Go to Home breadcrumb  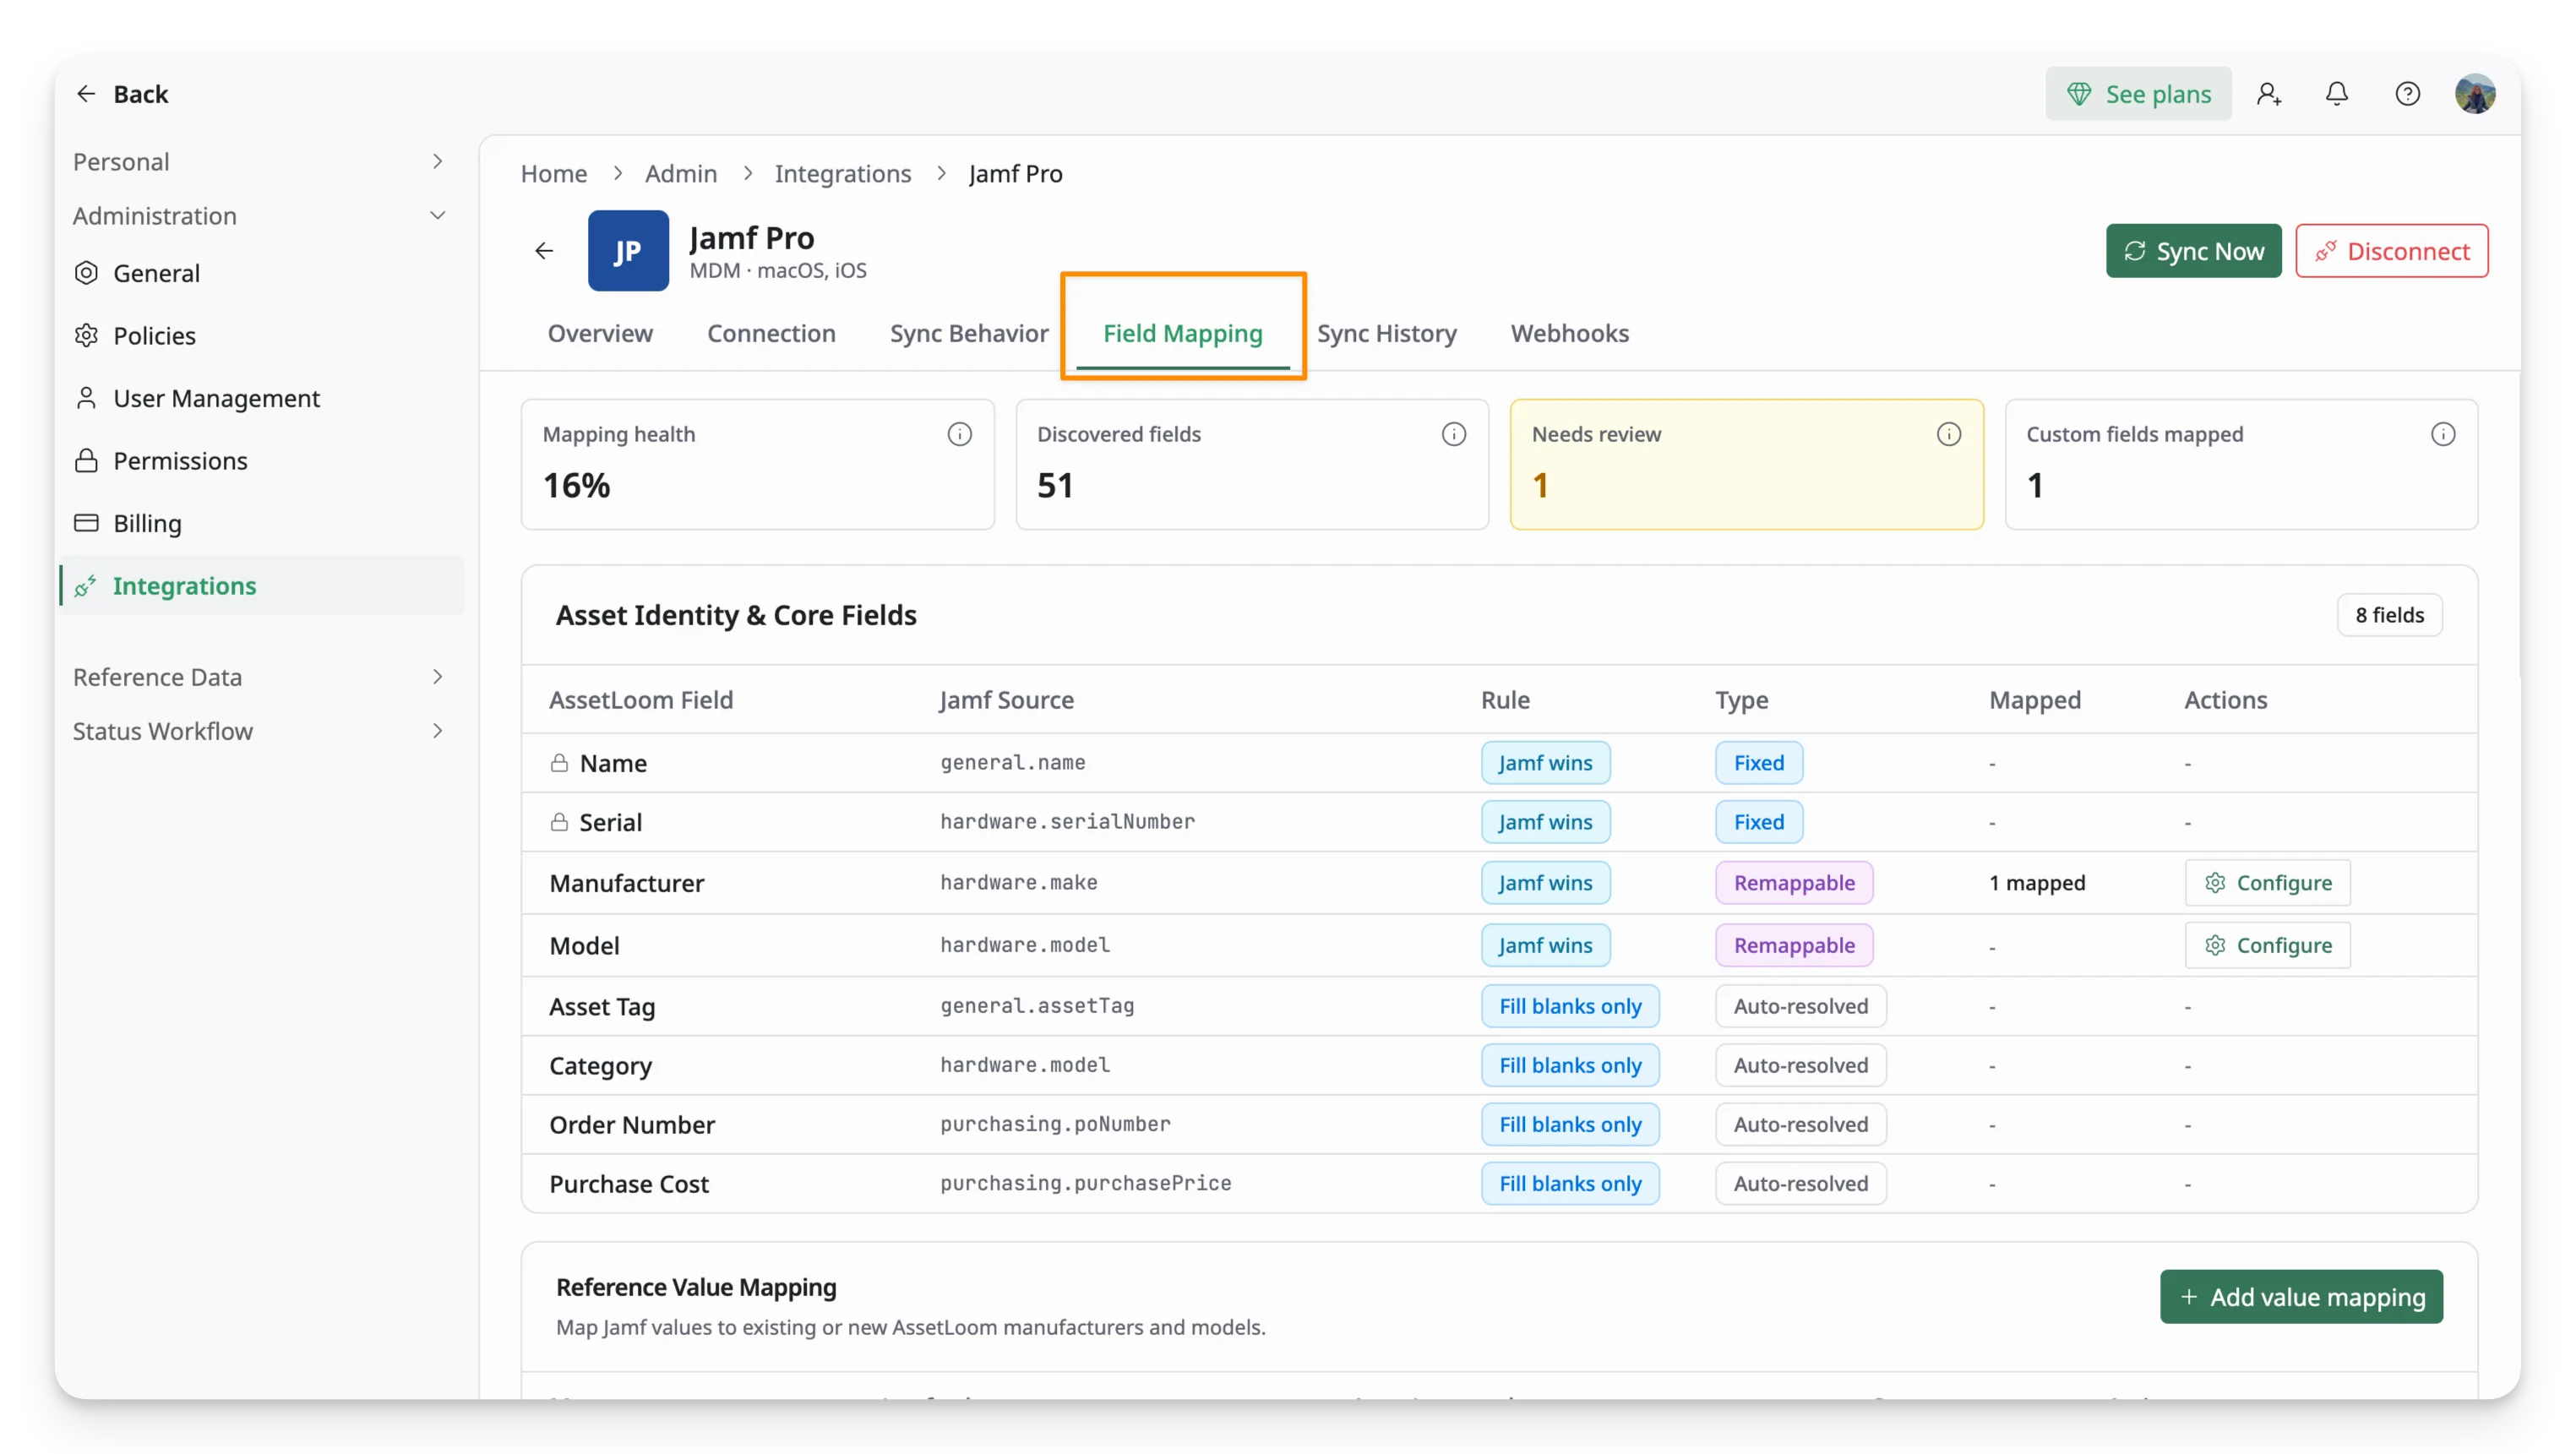coord(554,174)
